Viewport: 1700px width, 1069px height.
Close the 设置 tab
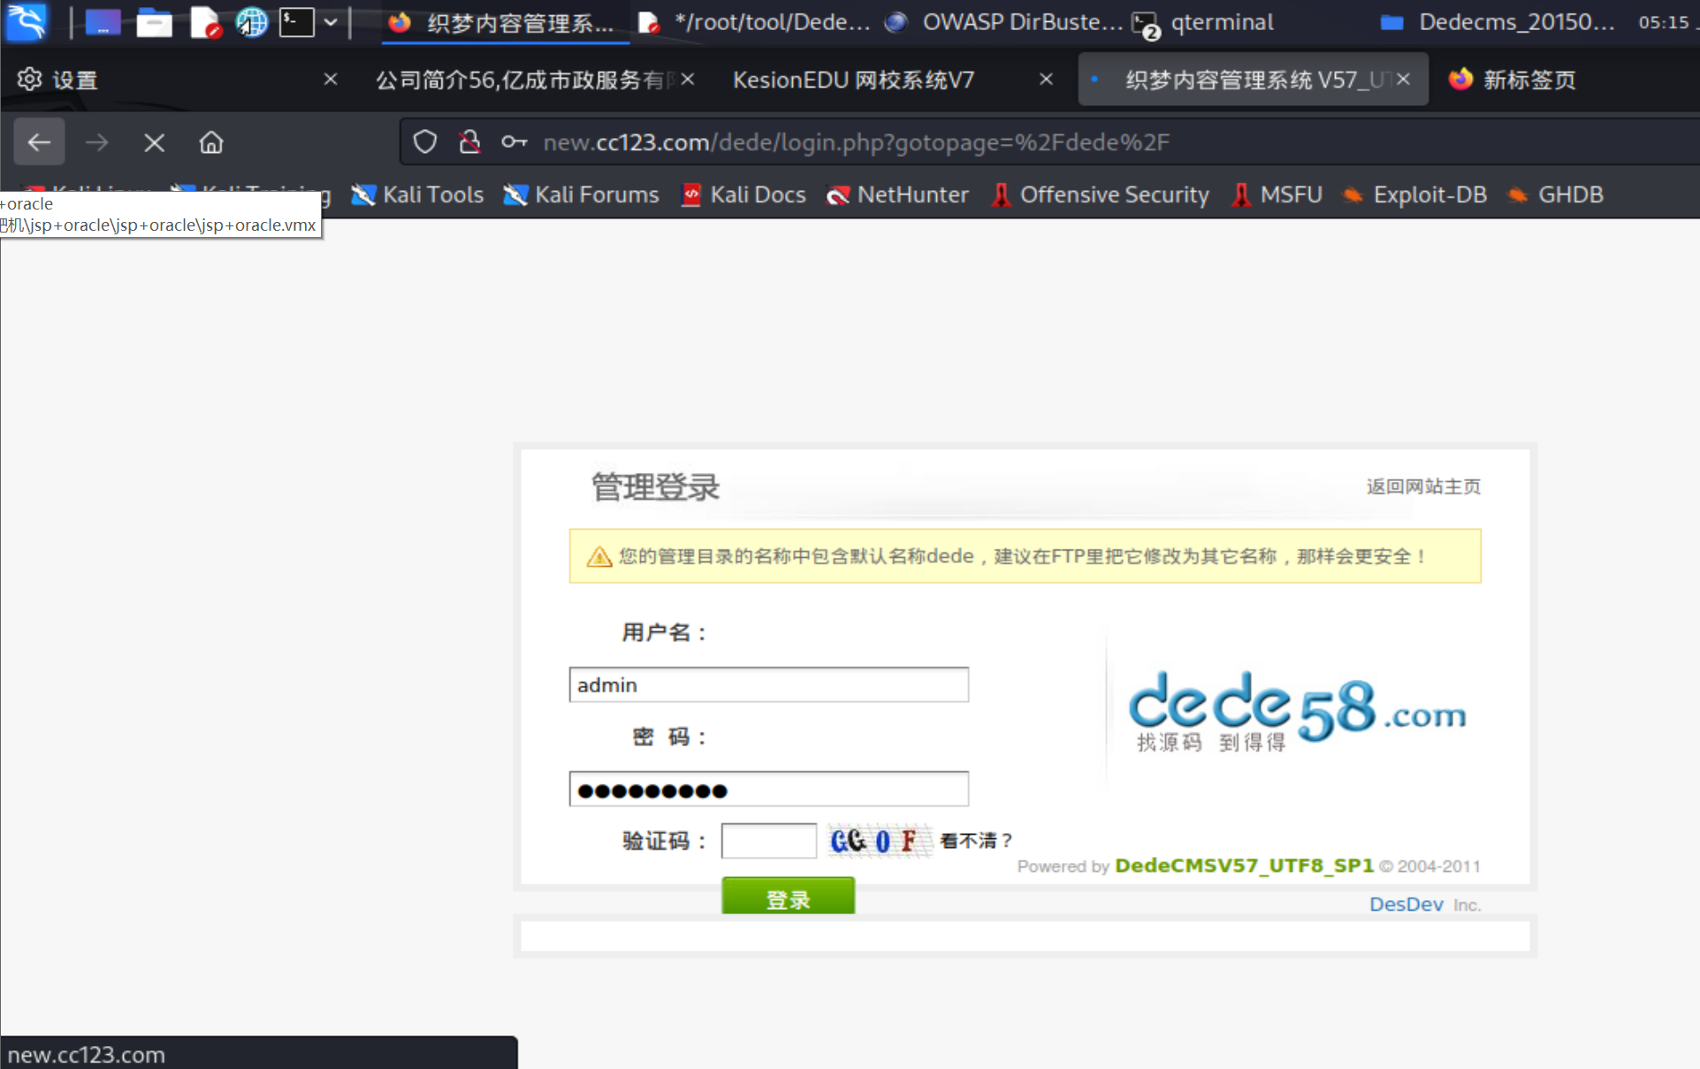331,80
